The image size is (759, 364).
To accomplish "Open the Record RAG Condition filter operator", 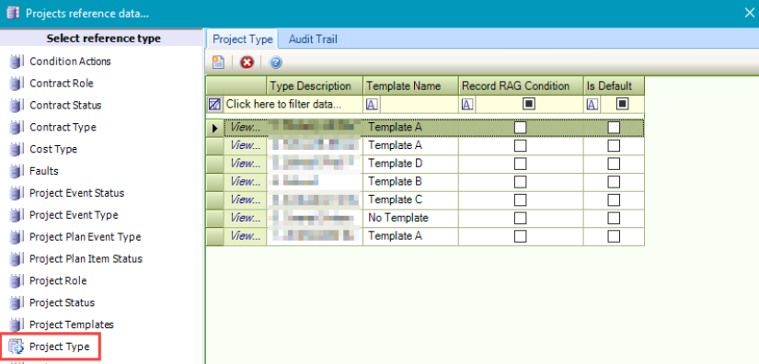I will click(467, 104).
